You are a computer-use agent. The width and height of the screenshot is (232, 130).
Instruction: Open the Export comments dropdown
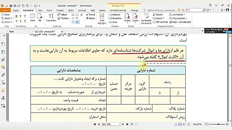point(159,18)
